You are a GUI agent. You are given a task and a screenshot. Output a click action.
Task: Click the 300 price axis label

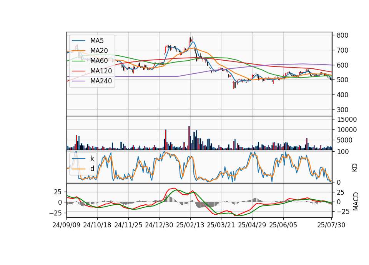(342, 110)
